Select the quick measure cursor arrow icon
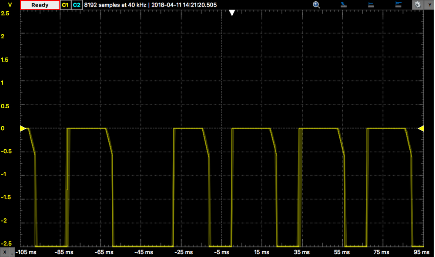This screenshot has height=257, width=435. point(344,5)
